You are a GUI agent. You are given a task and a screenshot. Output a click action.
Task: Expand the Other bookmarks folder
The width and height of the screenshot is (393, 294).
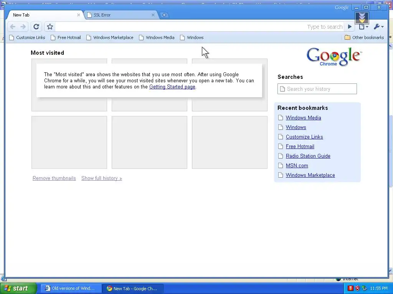pos(364,38)
